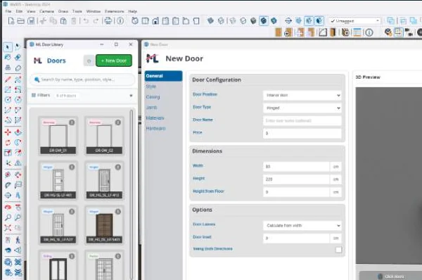Open the Extensions menu

115,11
